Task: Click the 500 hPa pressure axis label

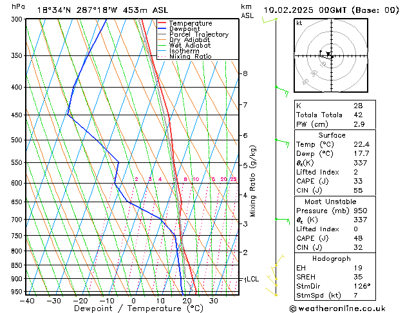Action: point(17,140)
